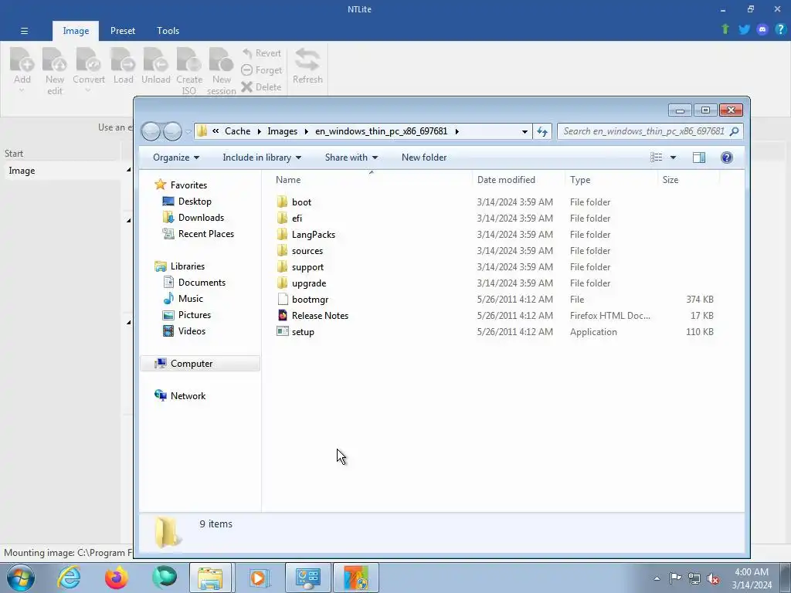Viewport: 791px width, 593px height.
Task: Expand the breadcrumb arrow after Cache
Action: tap(259, 131)
